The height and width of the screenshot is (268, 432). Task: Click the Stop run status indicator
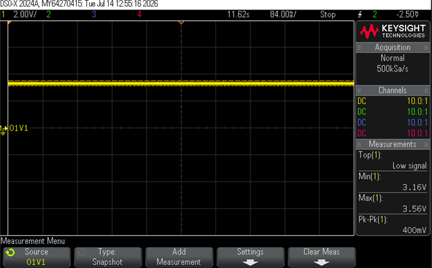[x=327, y=14]
